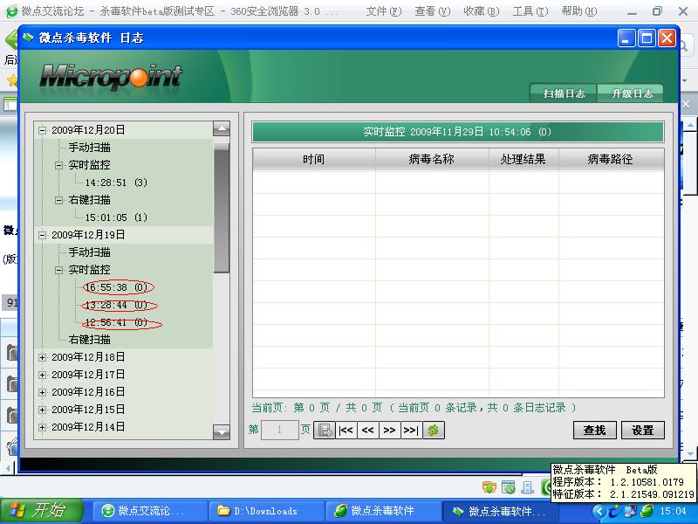
Task: Restore down the 360 browser window
Action: tap(657, 11)
